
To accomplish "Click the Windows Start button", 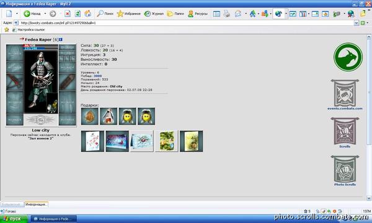I will pos(14,219).
